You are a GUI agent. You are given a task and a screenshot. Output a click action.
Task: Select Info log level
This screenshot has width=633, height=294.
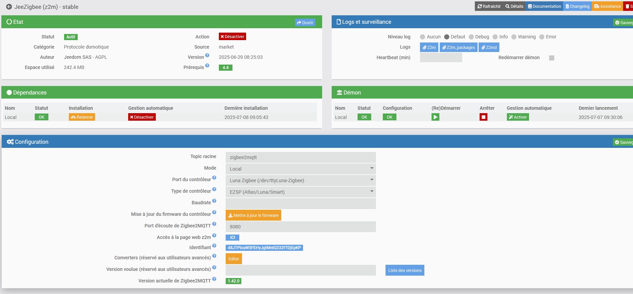[495, 37]
